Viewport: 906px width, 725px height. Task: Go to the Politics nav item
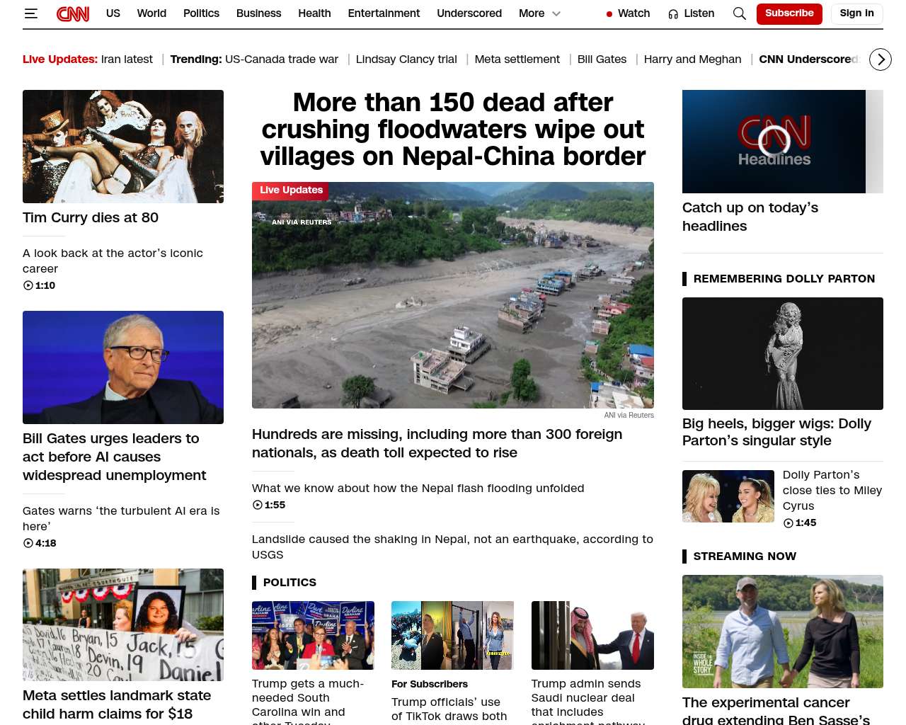(x=201, y=13)
